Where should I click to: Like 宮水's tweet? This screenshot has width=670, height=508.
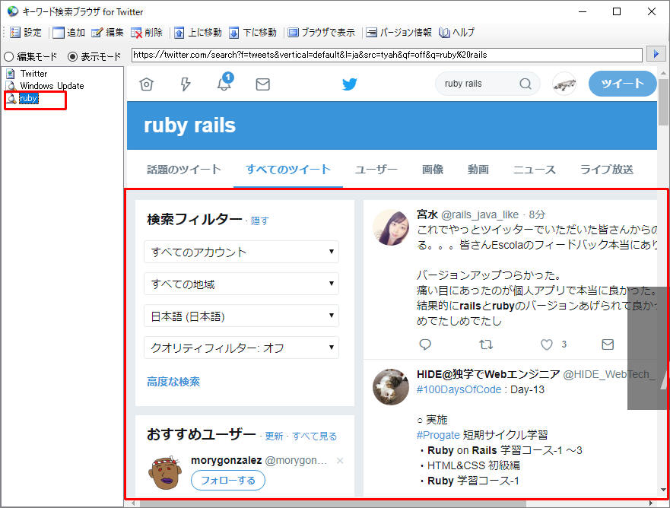point(547,344)
